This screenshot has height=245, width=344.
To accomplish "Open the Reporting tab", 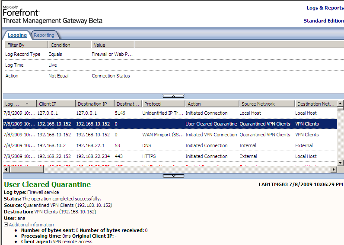I will [44, 35].
